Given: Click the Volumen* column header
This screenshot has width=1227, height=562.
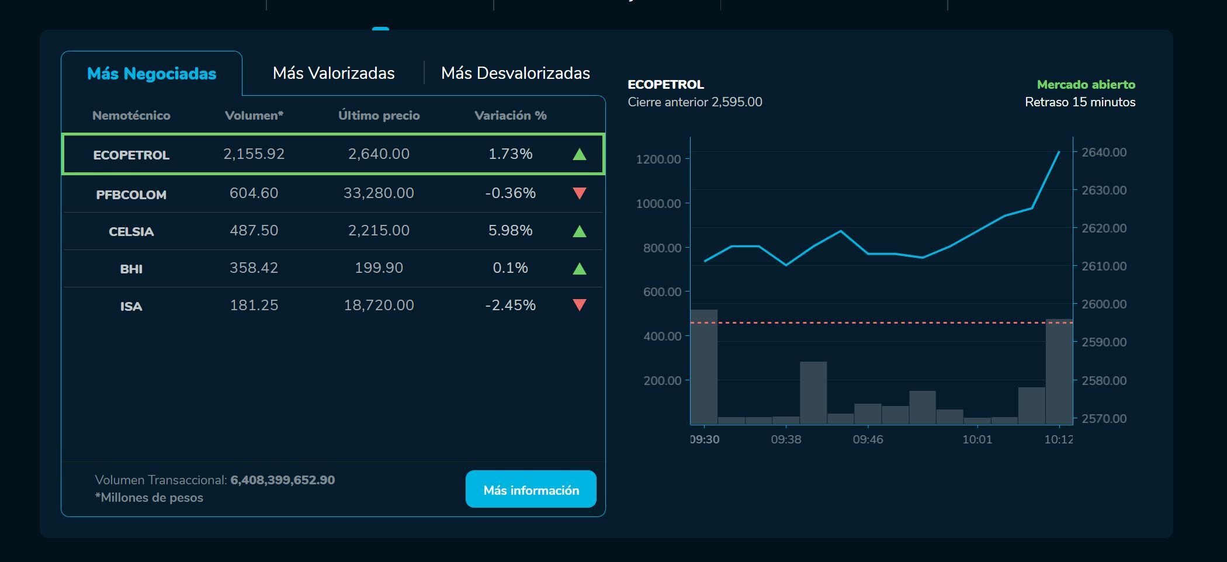Looking at the screenshot, I should [x=254, y=116].
